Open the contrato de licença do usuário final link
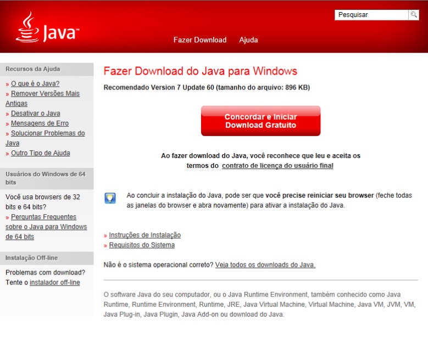The height and width of the screenshot is (342, 428). (277, 165)
